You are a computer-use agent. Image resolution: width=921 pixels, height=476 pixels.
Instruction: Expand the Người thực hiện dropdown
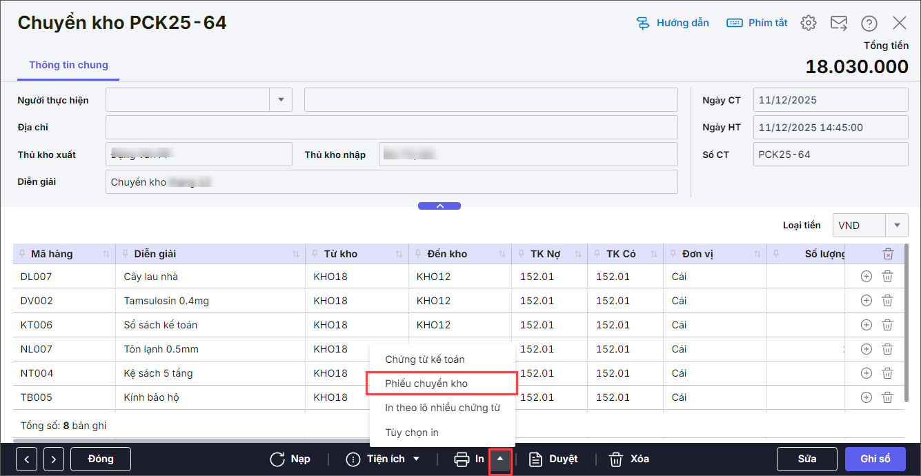click(281, 100)
